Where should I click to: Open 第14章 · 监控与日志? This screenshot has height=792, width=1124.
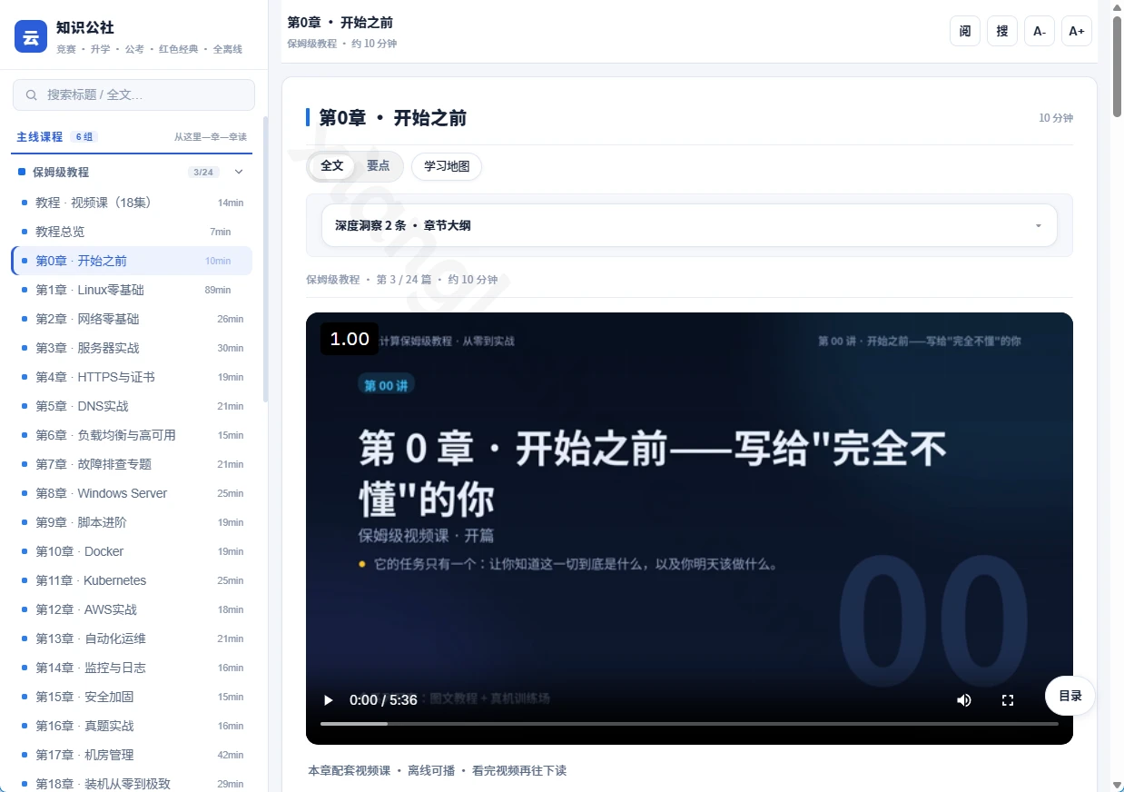132,668
